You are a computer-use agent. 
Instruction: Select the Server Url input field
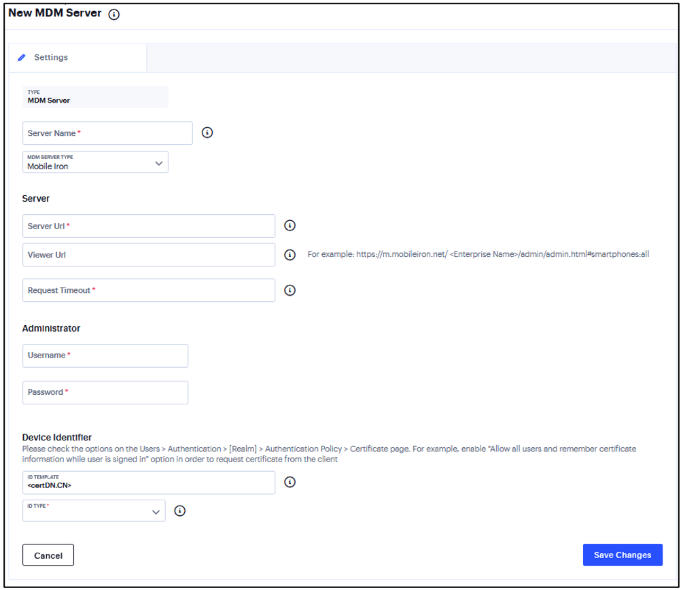[x=148, y=225]
